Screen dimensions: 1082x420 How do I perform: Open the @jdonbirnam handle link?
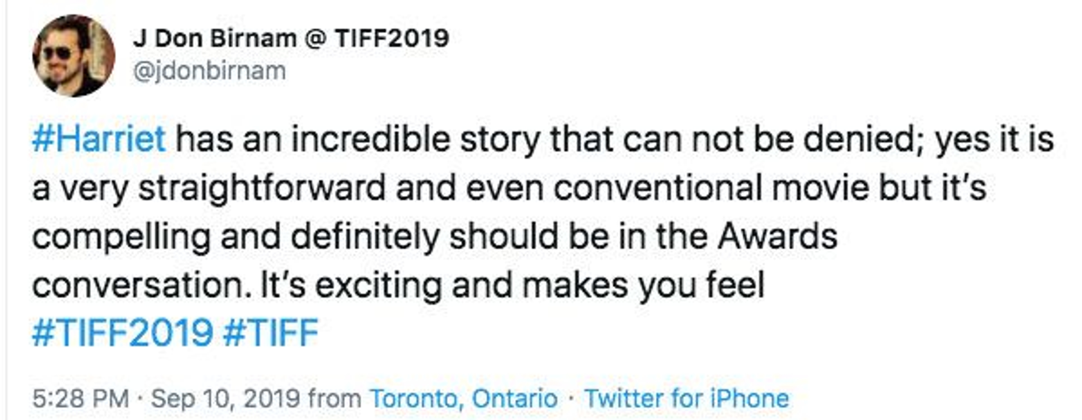(x=209, y=71)
